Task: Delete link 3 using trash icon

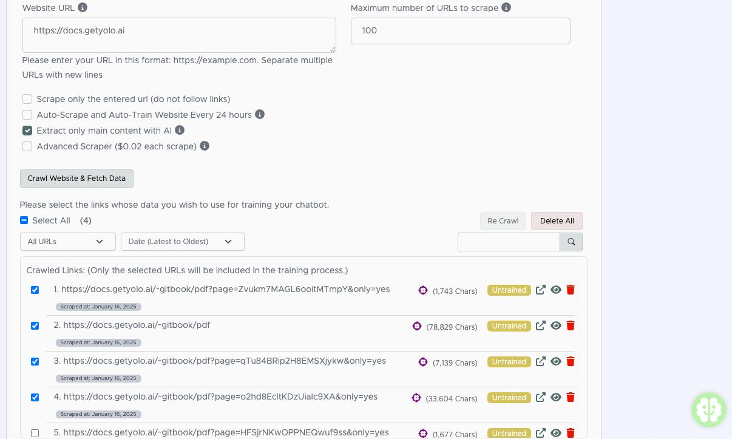Action: 571,362
